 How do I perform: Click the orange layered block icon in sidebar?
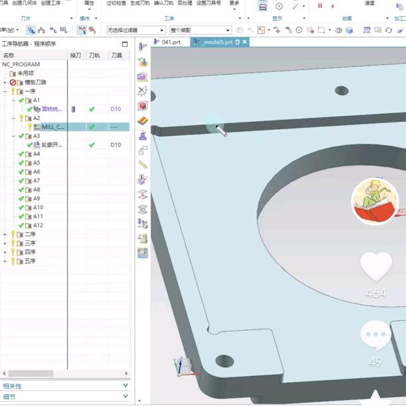coord(142,120)
